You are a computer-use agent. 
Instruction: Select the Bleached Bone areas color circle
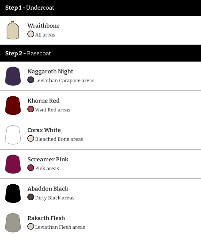pyautogui.click(x=30, y=138)
